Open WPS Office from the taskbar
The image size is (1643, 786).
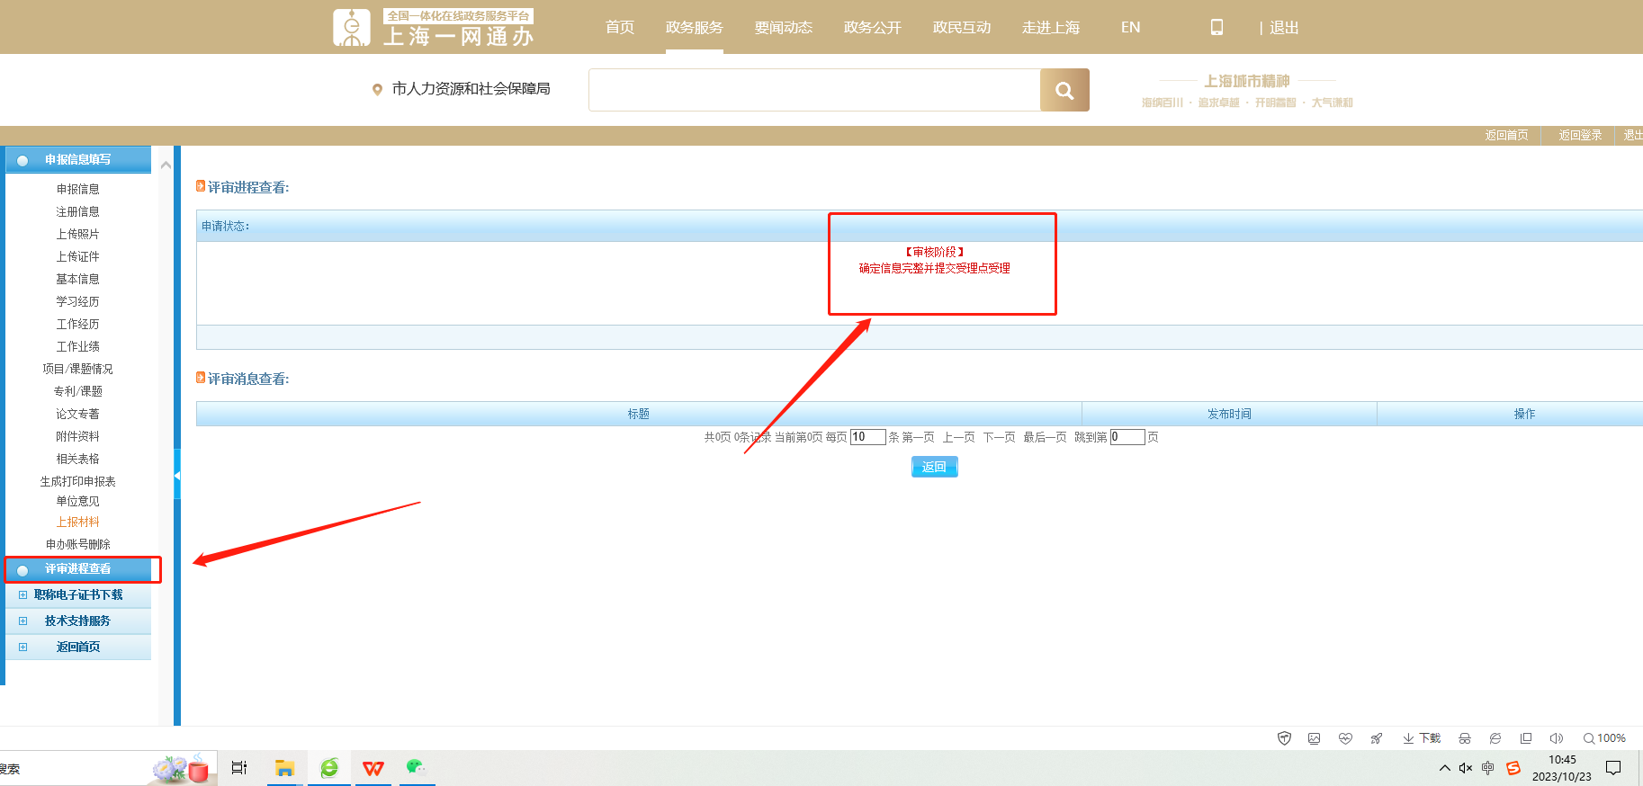(x=373, y=768)
